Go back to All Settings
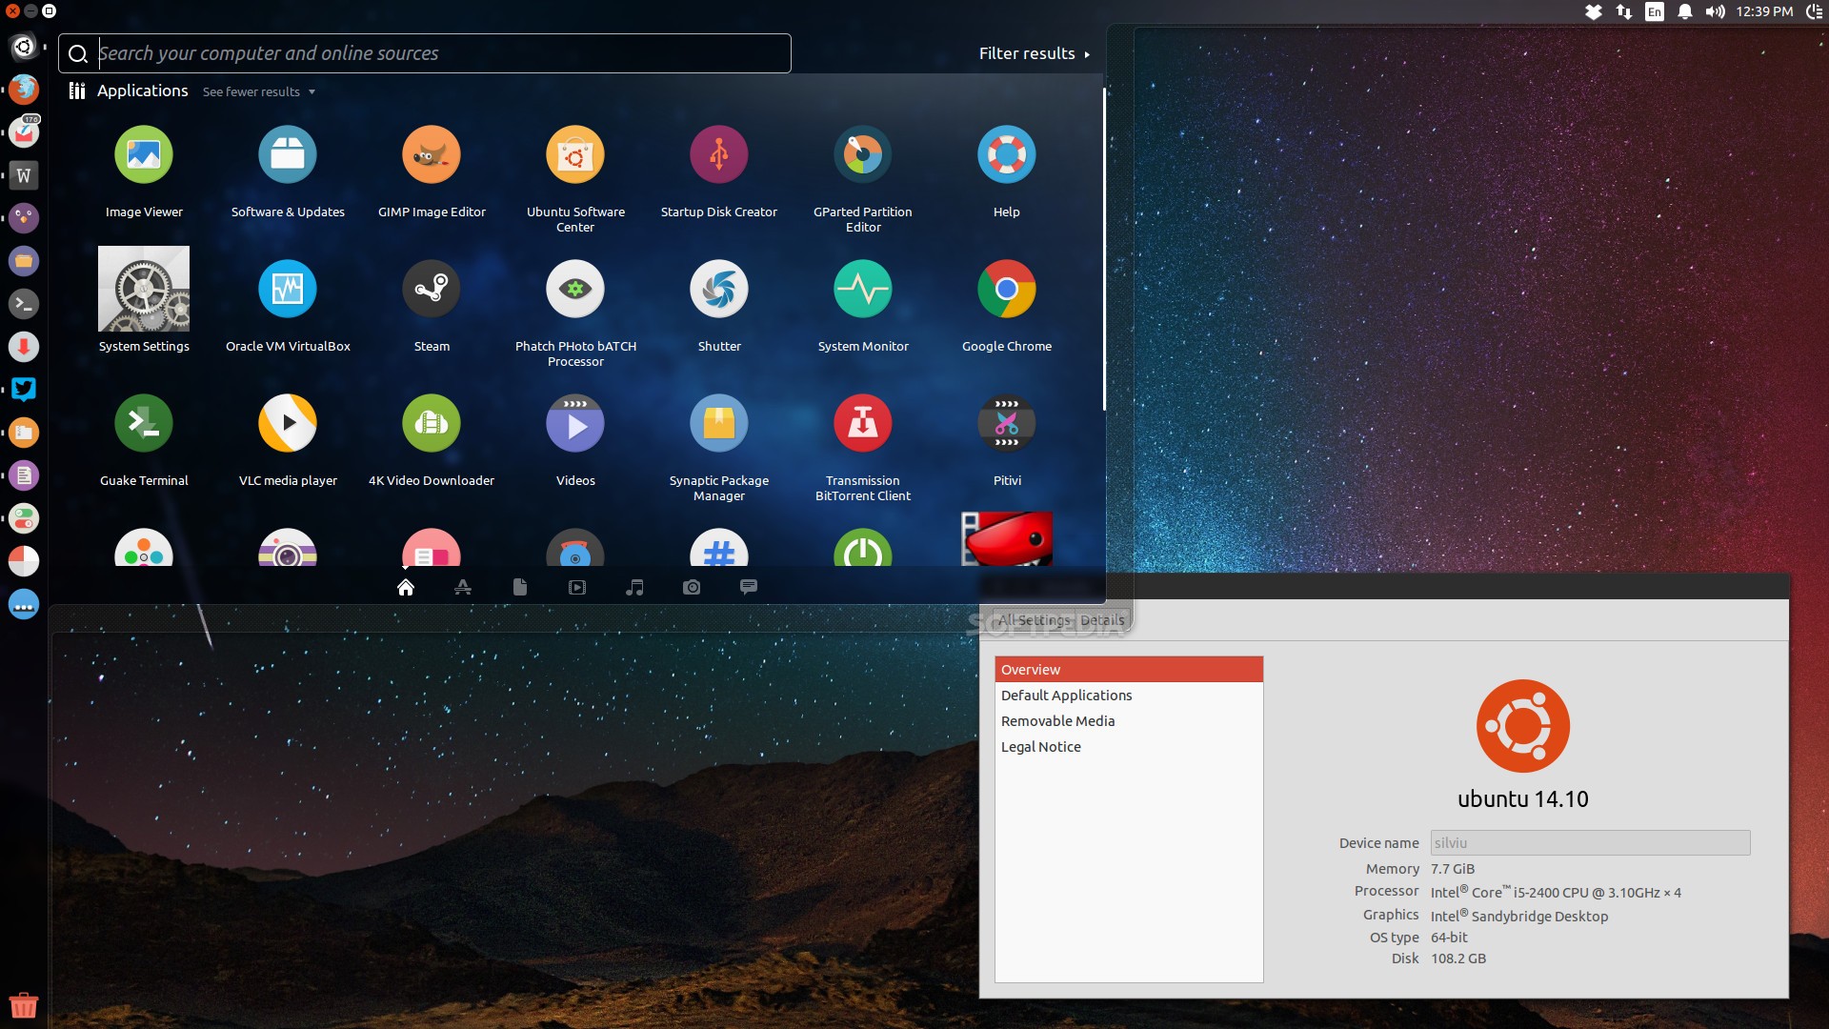The width and height of the screenshot is (1829, 1029). point(1034,620)
